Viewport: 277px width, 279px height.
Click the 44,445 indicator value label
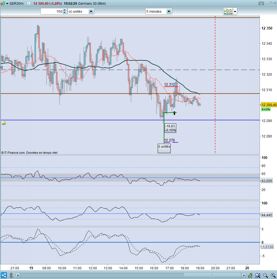click(x=267, y=215)
